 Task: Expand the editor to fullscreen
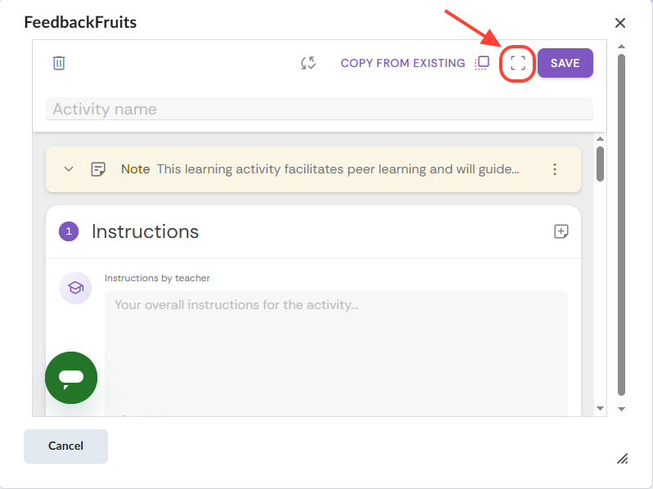tap(517, 63)
